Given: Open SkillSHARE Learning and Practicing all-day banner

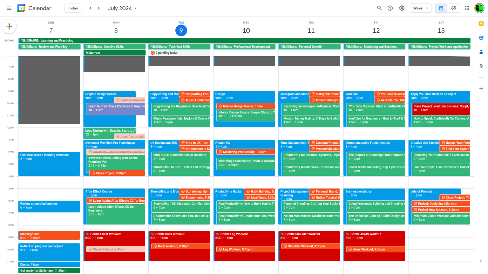Looking at the screenshot, I should (244, 41).
